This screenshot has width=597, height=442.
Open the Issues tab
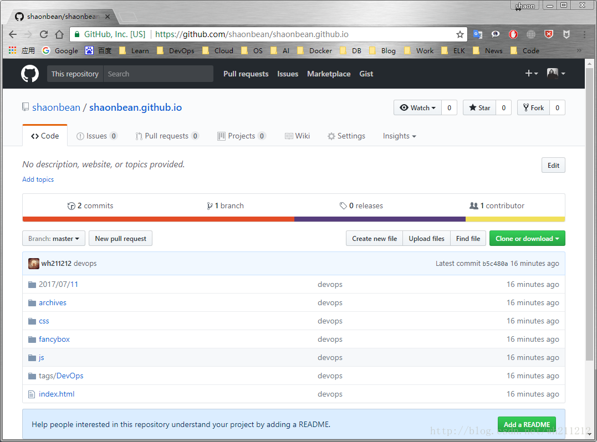(96, 135)
